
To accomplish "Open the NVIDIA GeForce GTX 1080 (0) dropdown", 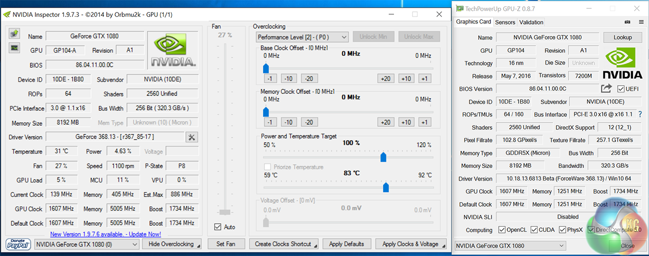I will tap(87, 244).
